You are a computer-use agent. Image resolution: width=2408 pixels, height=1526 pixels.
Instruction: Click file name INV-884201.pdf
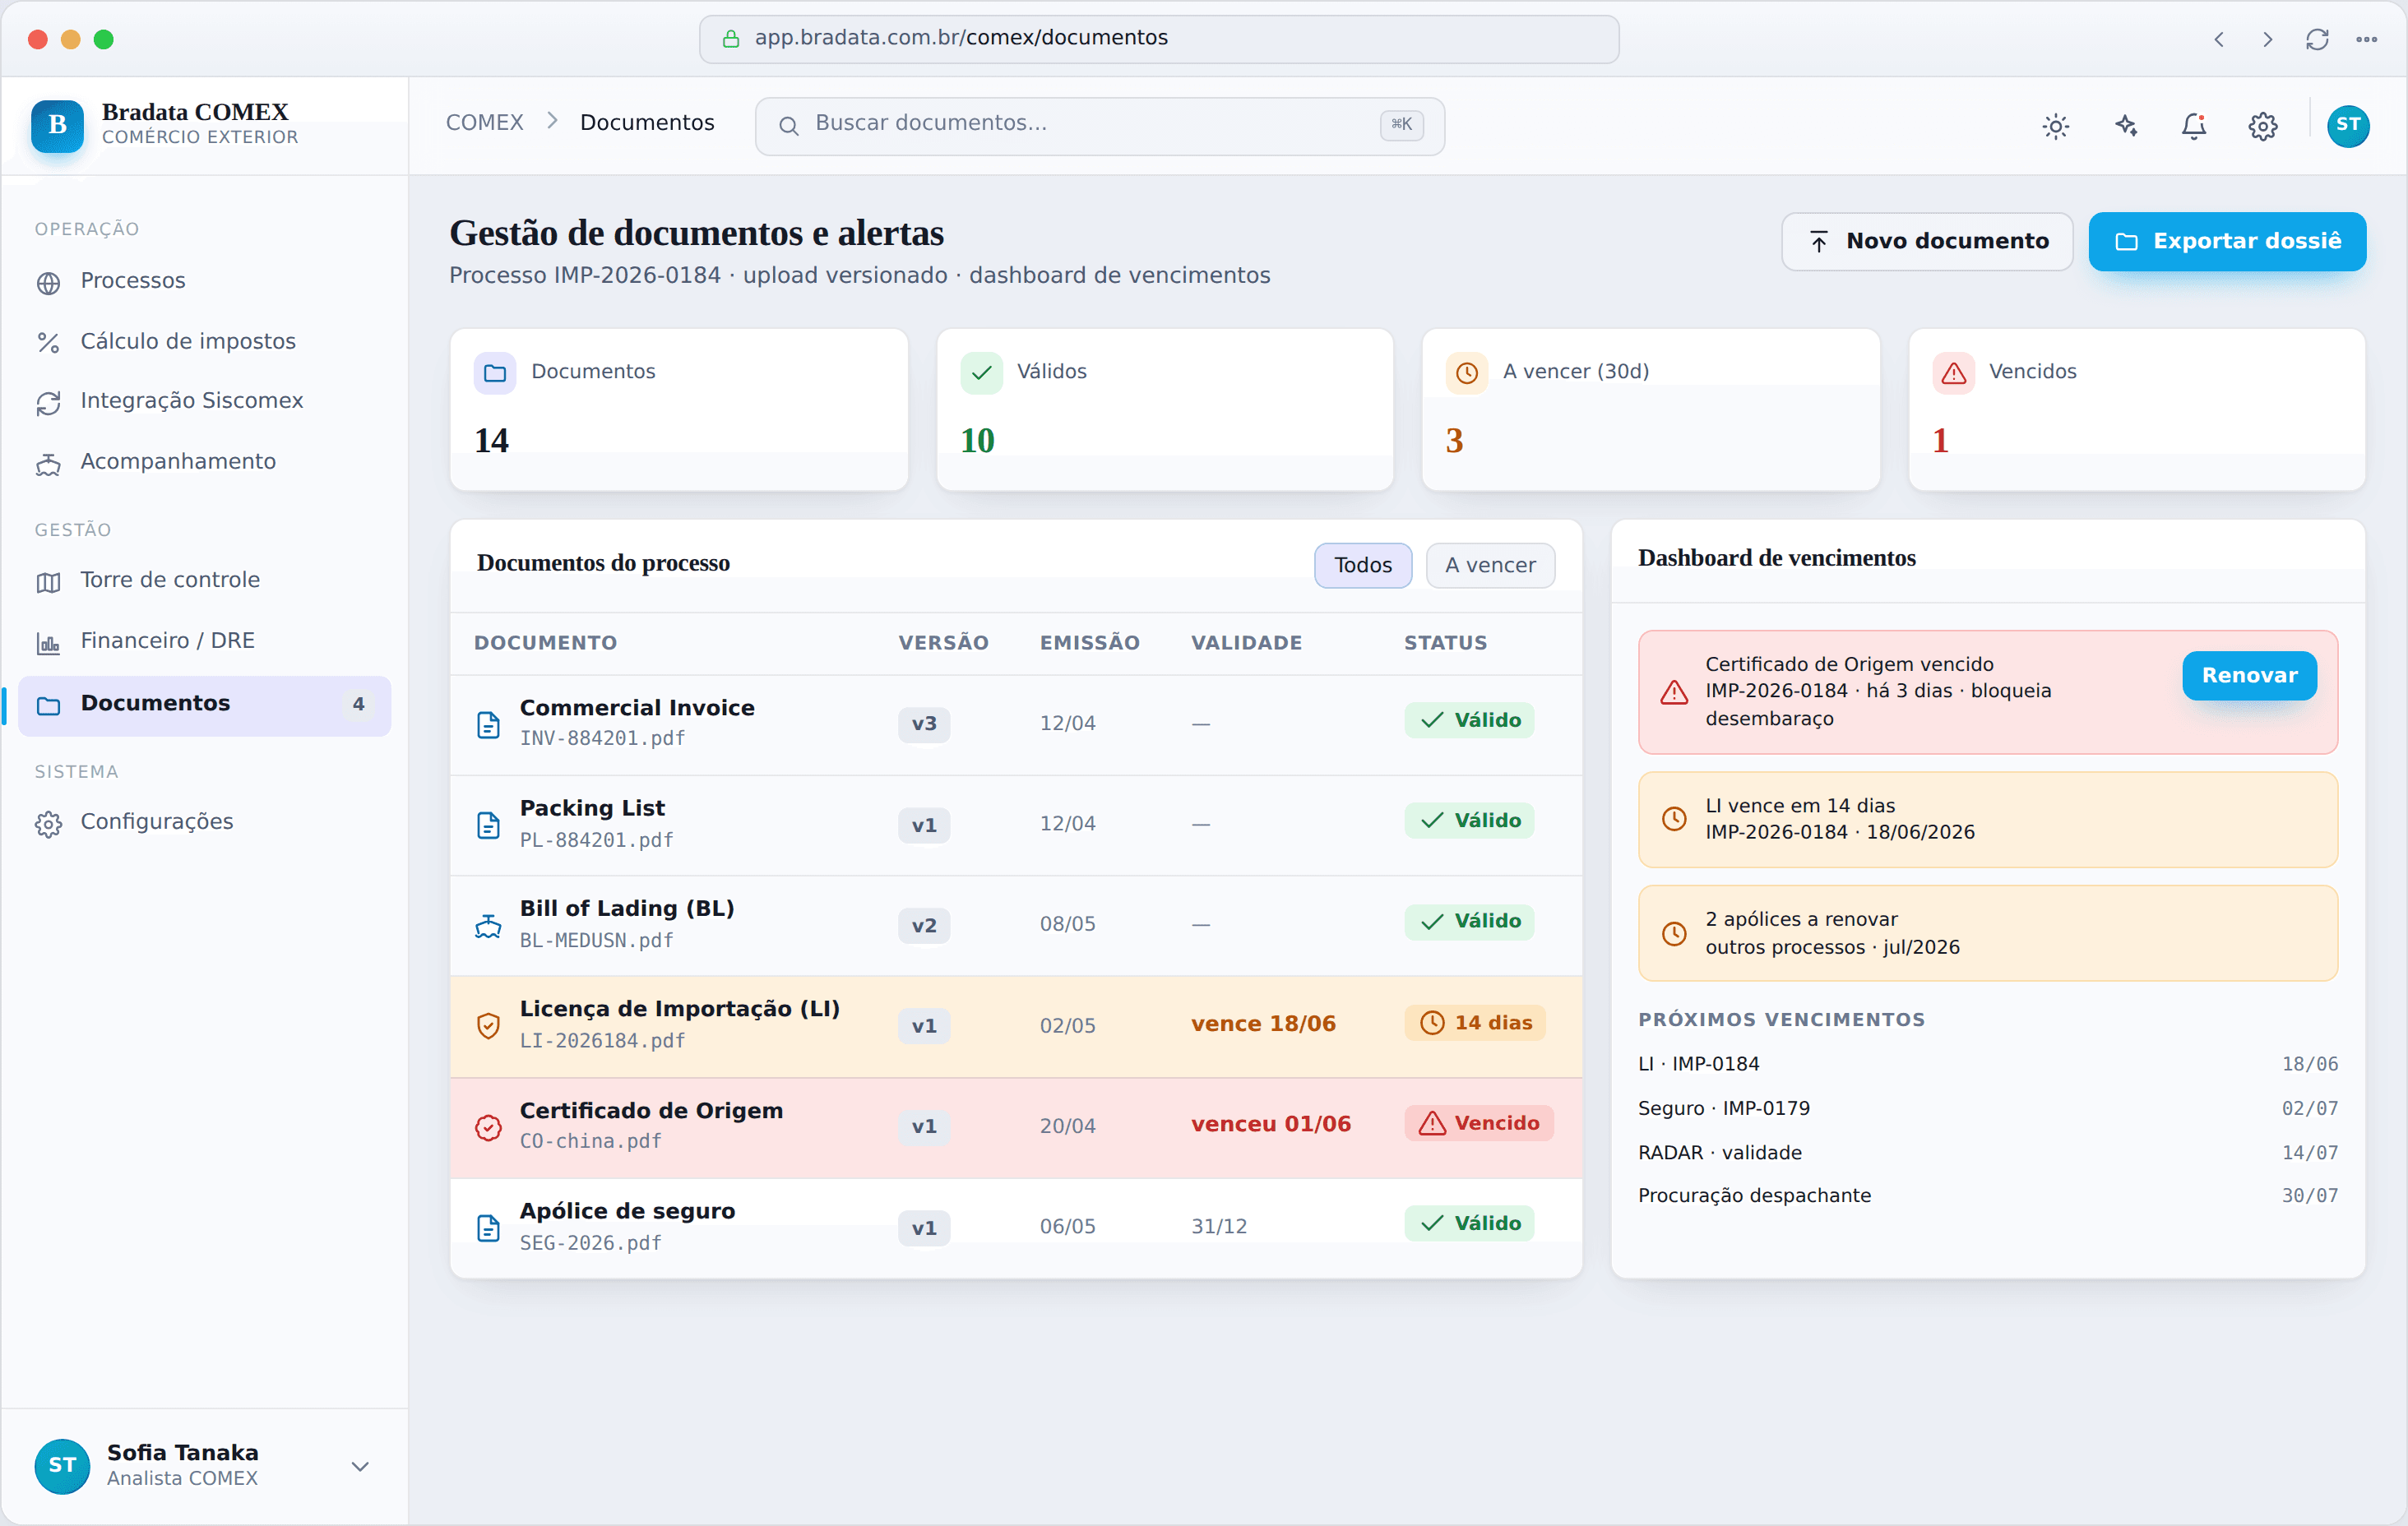(602, 739)
